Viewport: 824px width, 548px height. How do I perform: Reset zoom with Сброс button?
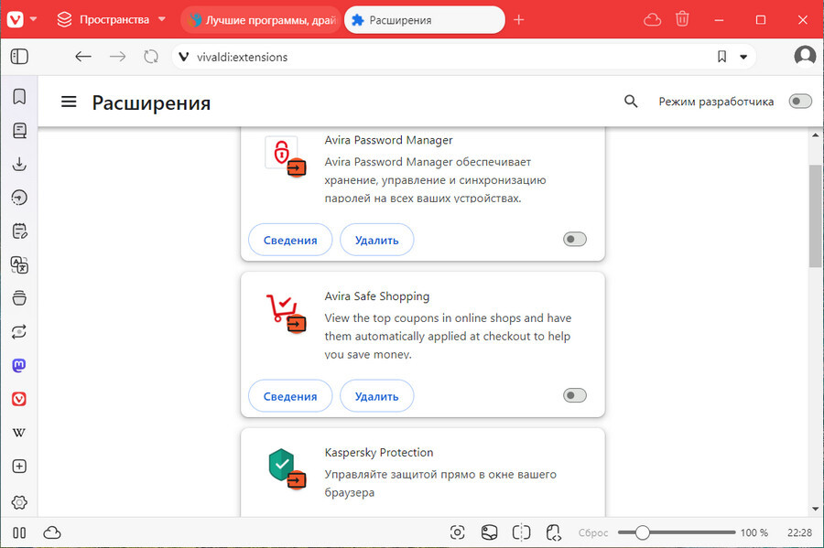coord(593,532)
